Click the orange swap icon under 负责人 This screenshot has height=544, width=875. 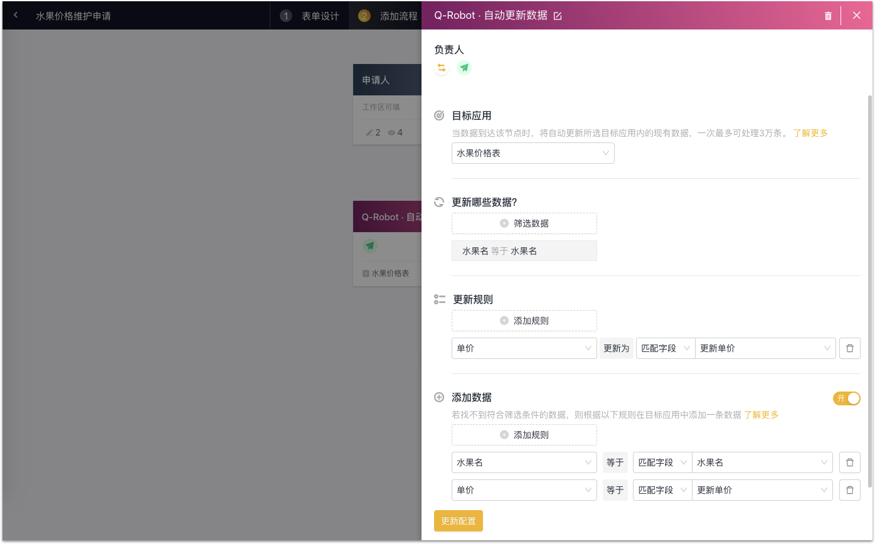(x=442, y=68)
